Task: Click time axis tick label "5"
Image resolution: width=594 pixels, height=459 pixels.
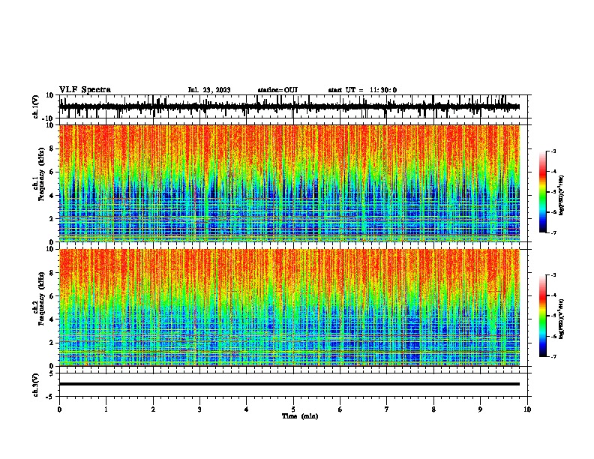Action: [x=293, y=409]
